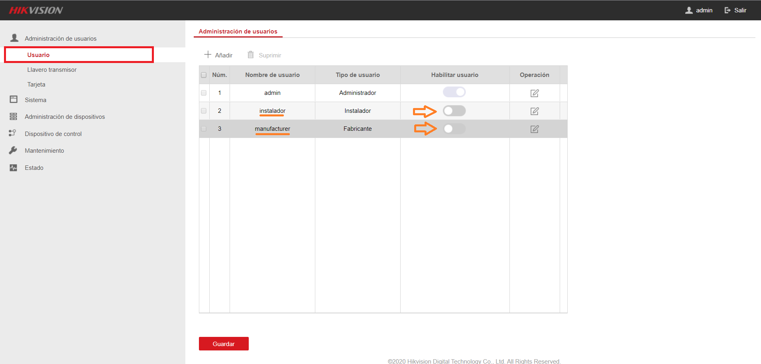The image size is (761, 364).
Task: Open the Tarjeta submenu item
Action: pos(36,85)
